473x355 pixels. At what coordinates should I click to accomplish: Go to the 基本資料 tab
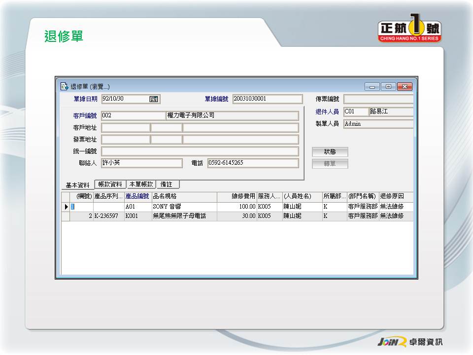point(78,185)
